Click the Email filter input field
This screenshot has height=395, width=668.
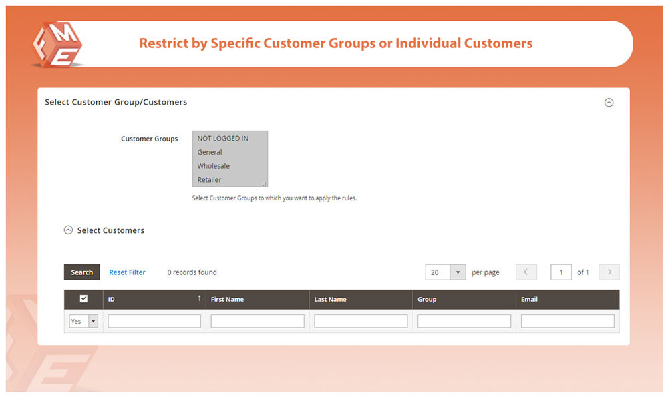tap(567, 321)
